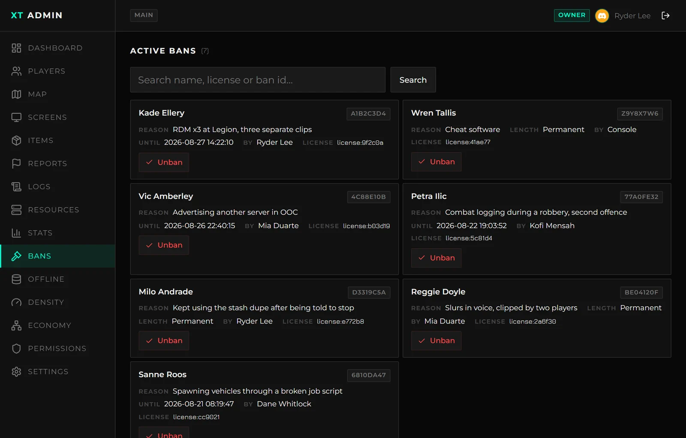Click 'Dane Whitlock' banned-by name
686x438 pixels.
pyautogui.click(x=284, y=404)
